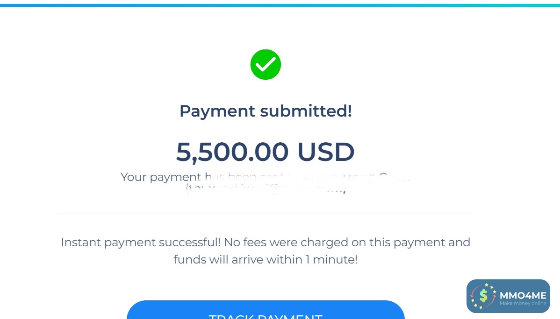Click the 'Instant payment successful!' sentence
The height and width of the screenshot is (319, 560).
coord(141,243)
